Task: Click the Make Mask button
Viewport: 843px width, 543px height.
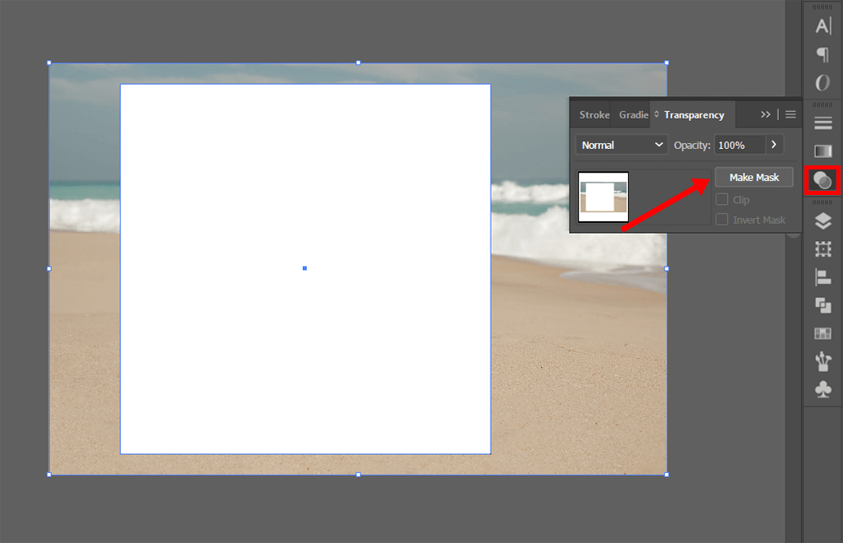Action: (x=753, y=176)
